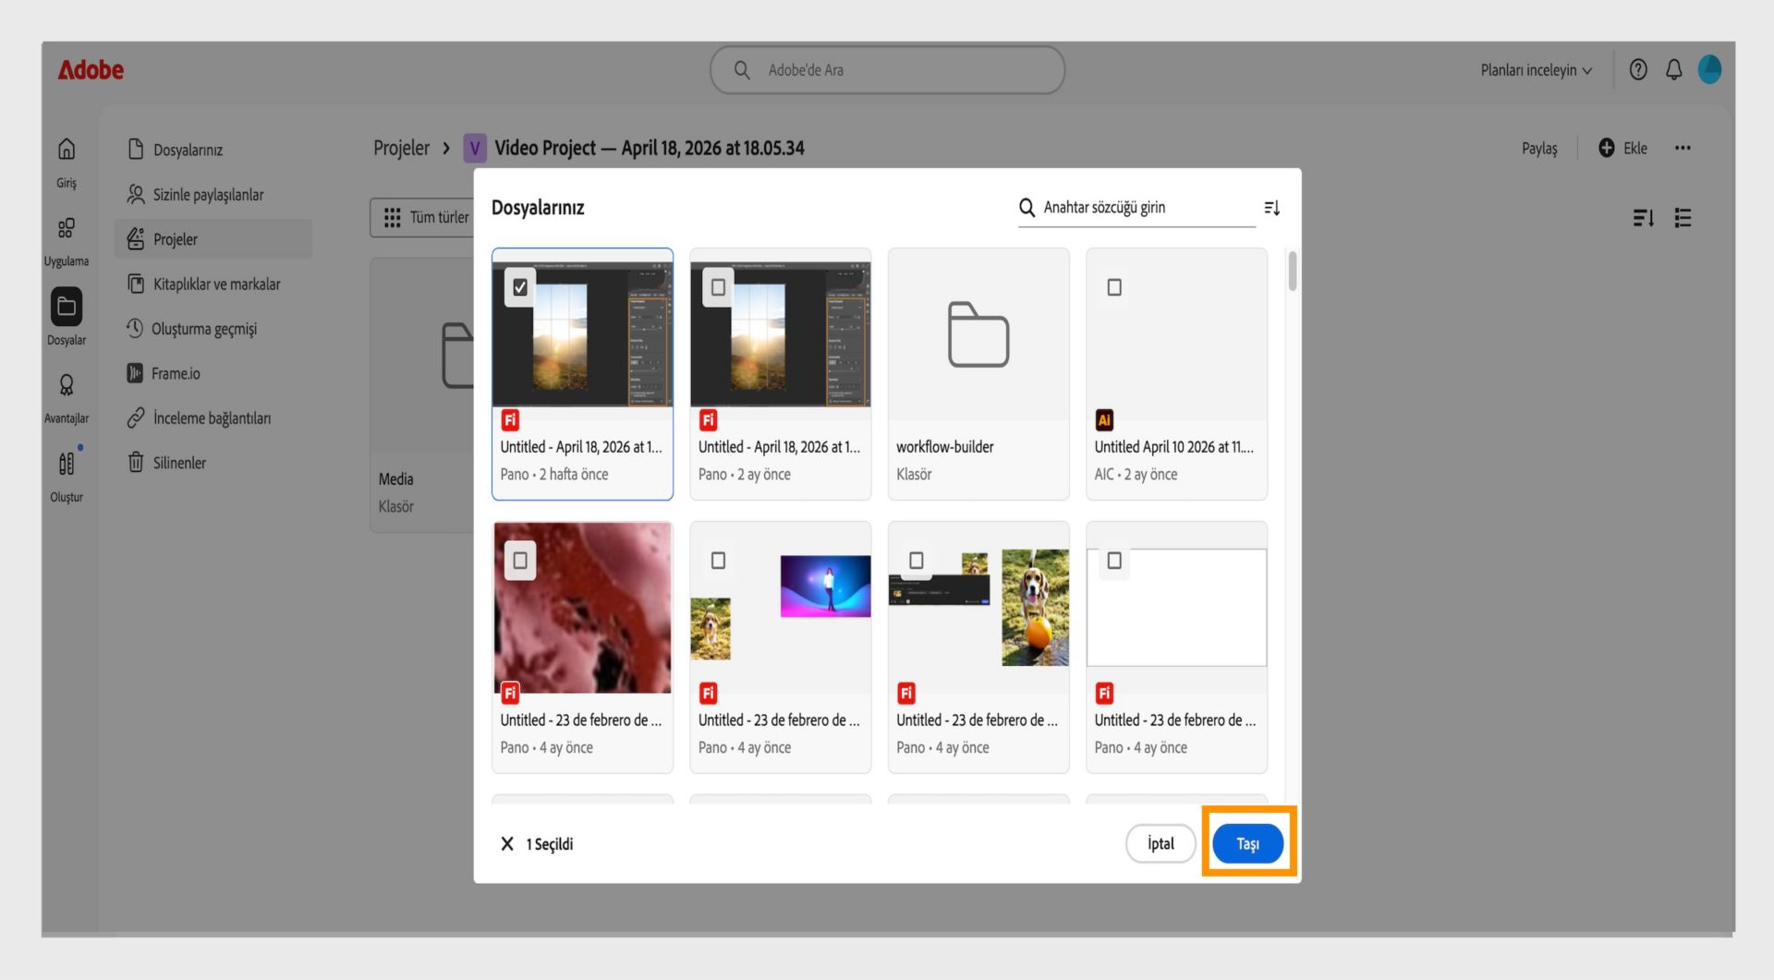Click the sort icon in Dosyalarınız dialog
This screenshot has width=1774, height=980.
1272,208
